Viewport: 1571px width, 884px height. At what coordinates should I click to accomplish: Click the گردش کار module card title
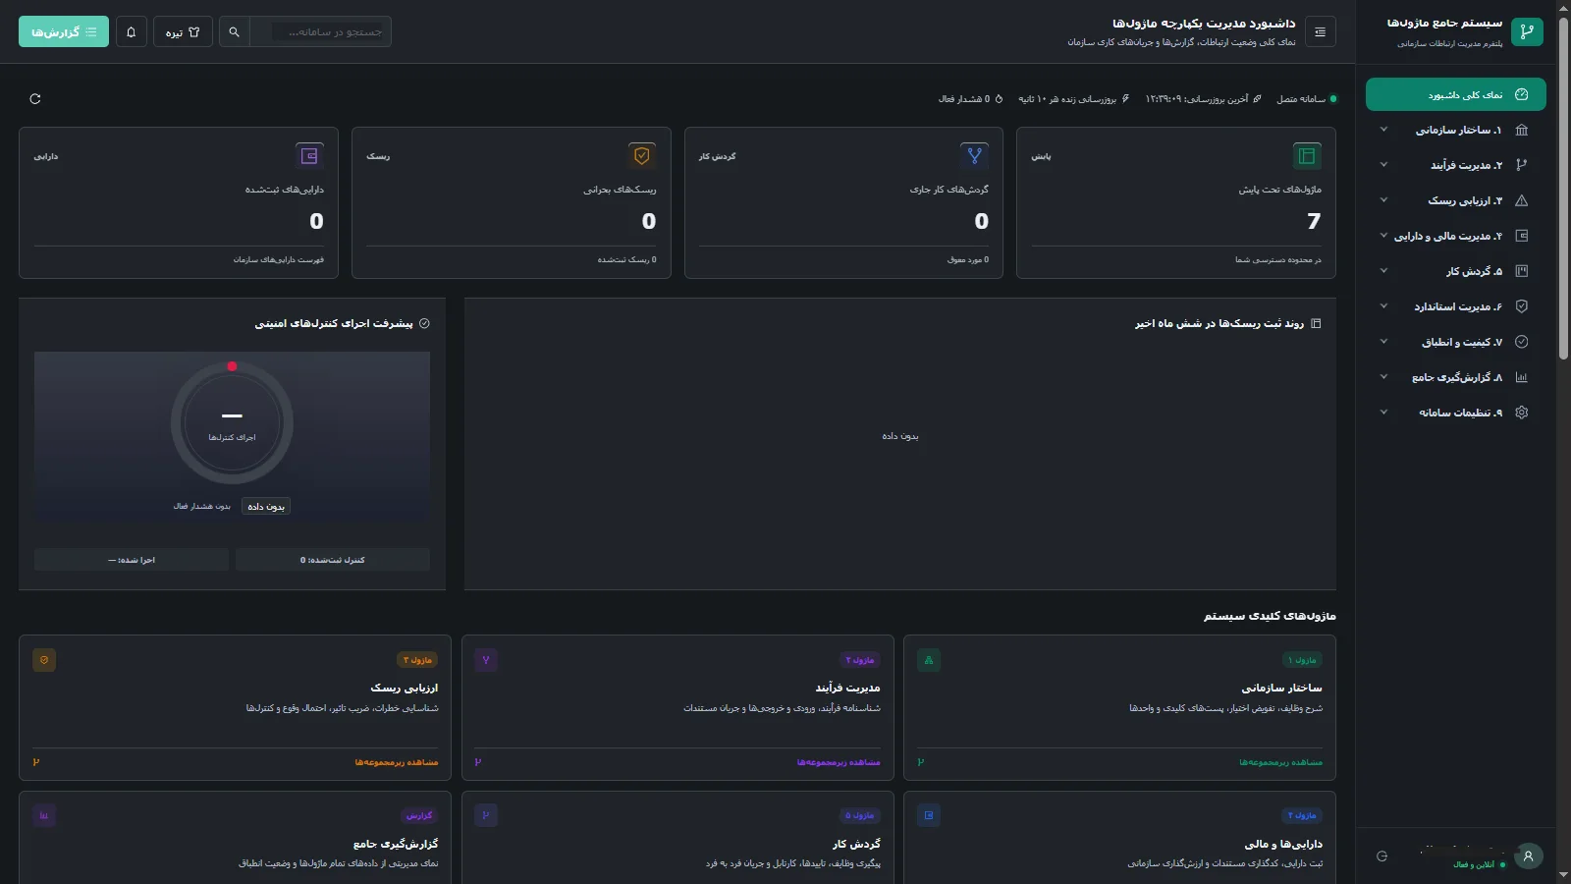(x=856, y=844)
